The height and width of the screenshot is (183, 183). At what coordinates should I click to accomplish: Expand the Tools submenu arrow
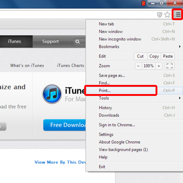(180, 98)
